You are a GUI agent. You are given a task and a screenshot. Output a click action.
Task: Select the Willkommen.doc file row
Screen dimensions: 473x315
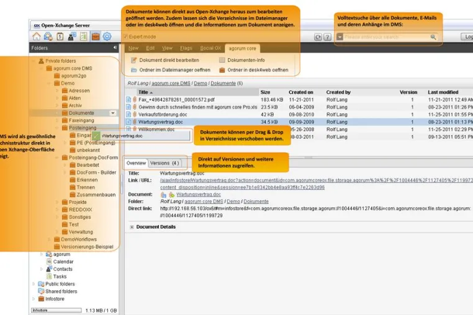(x=156, y=130)
